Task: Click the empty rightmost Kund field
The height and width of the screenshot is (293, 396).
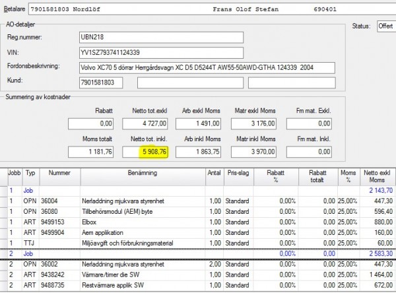Action: click(292, 82)
